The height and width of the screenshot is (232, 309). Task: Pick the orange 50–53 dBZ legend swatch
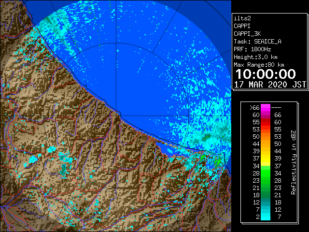tap(266, 137)
